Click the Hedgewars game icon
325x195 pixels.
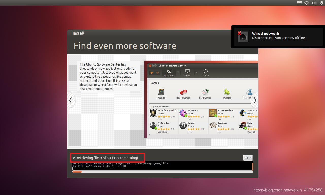point(183,113)
